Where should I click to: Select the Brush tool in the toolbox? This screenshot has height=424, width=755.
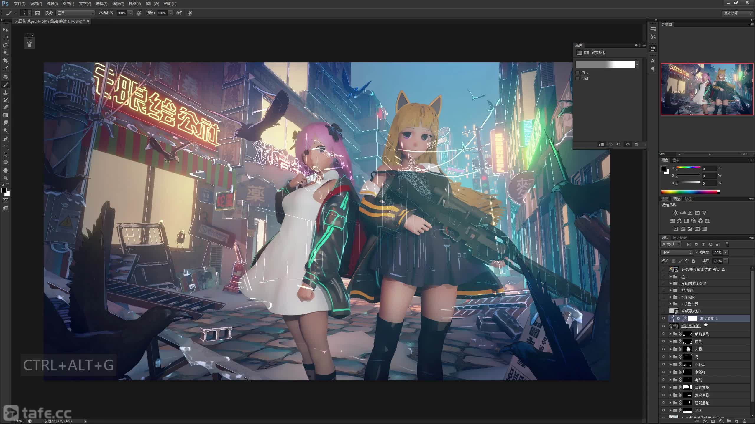(6, 85)
